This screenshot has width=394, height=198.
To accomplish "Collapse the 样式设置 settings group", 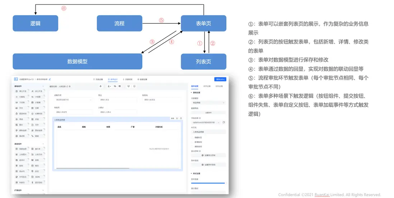I will point(196,174).
